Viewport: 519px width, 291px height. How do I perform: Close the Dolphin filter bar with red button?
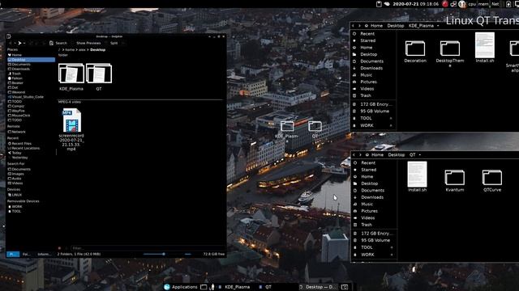point(59,248)
